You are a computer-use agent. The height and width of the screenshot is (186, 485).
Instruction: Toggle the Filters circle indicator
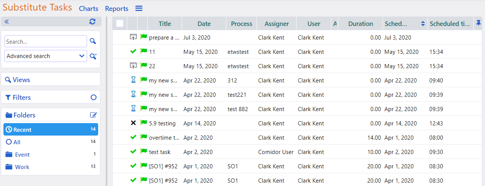93,98
